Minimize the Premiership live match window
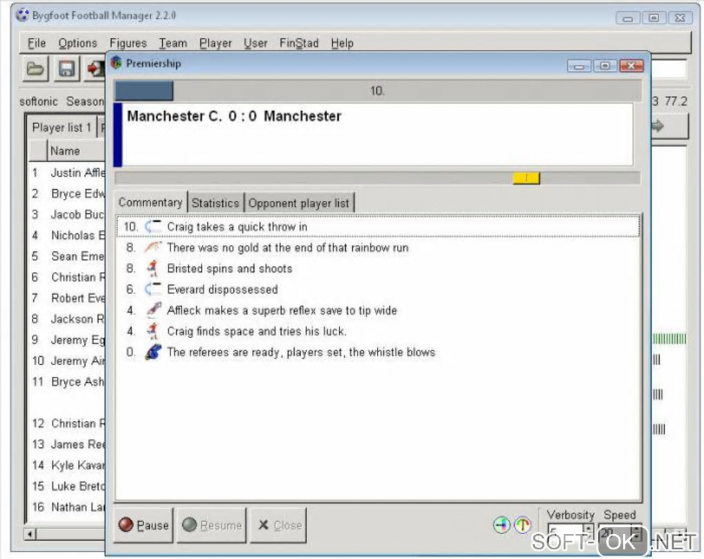 click(x=579, y=66)
